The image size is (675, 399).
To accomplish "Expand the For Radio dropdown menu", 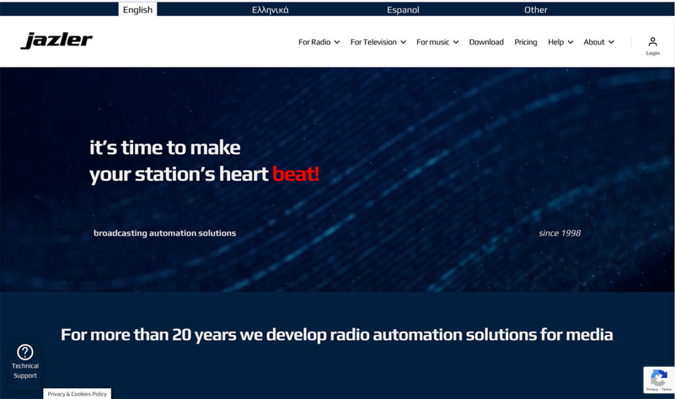I will (319, 42).
